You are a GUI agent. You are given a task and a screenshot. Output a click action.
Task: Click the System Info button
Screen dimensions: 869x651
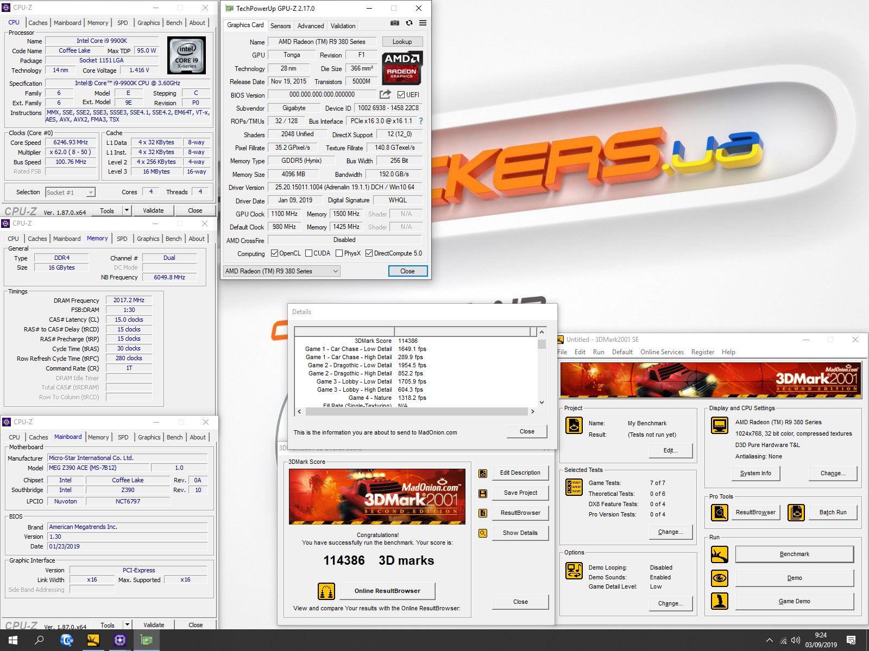(x=755, y=474)
